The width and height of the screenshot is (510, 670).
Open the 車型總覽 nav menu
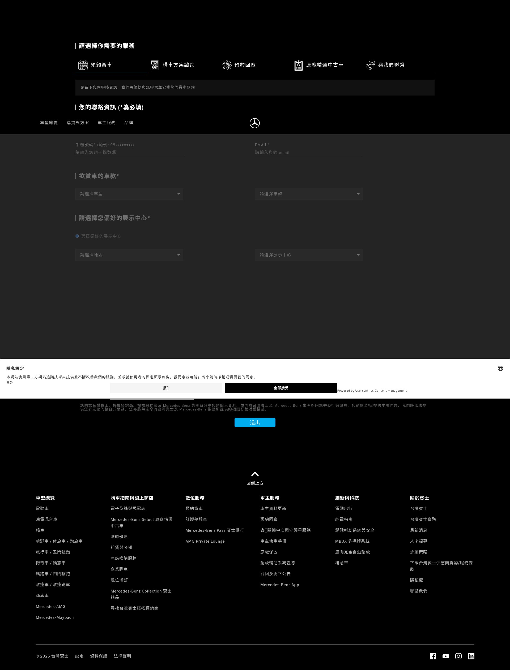point(49,123)
